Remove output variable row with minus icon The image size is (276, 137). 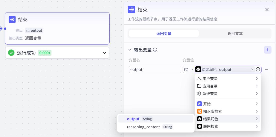tap(266, 69)
